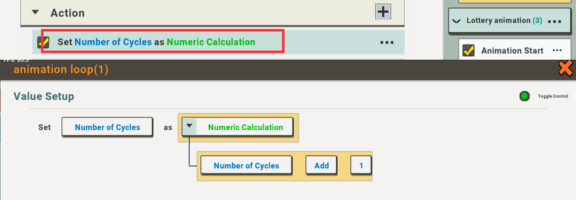Open the Animation Start three-dot options menu
Screen dimensions: 576x200
(557, 51)
